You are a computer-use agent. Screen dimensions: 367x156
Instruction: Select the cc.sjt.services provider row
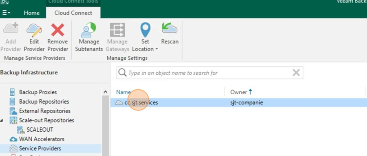[239, 103]
